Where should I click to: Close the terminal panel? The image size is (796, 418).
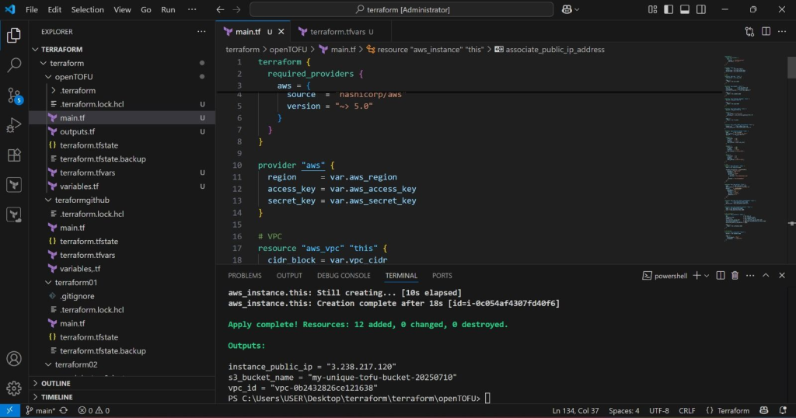782,276
